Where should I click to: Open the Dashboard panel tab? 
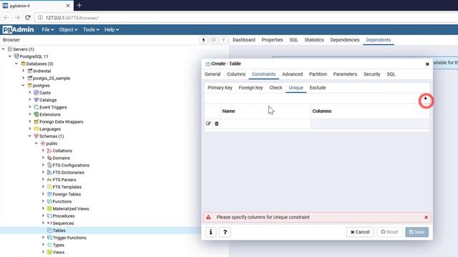243,40
